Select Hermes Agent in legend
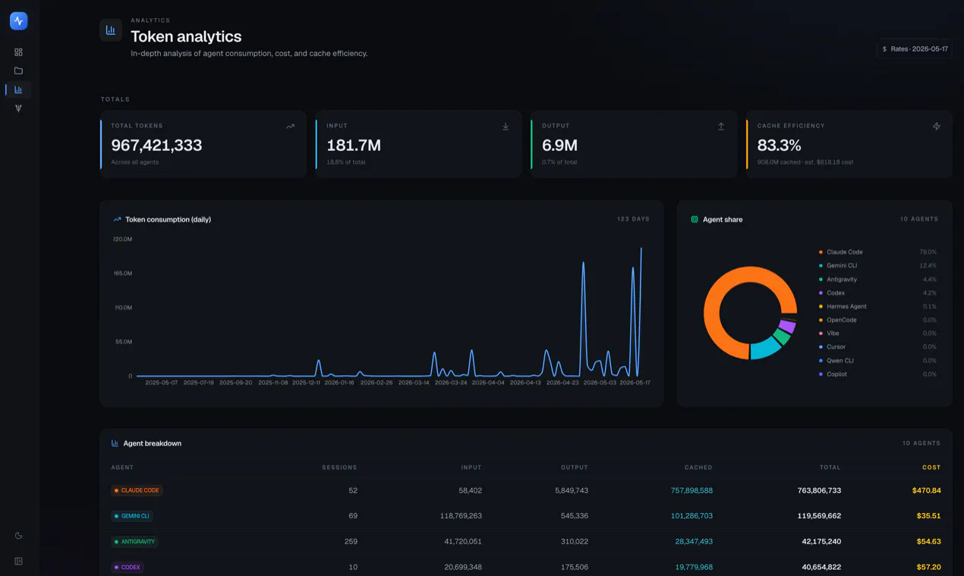This screenshot has height=576, width=964. pyautogui.click(x=846, y=307)
